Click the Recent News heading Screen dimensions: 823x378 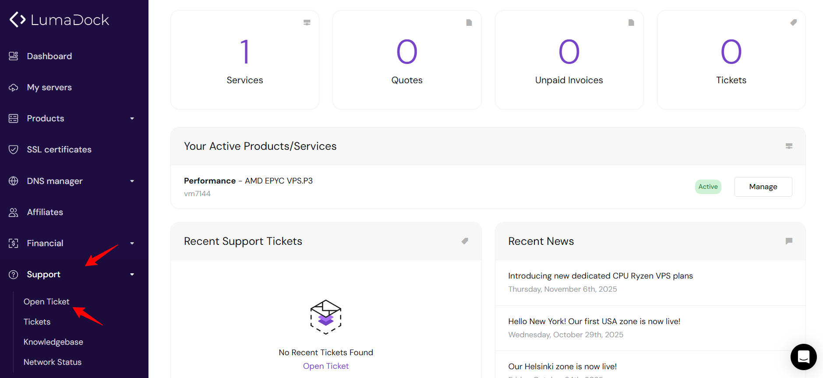tap(541, 241)
